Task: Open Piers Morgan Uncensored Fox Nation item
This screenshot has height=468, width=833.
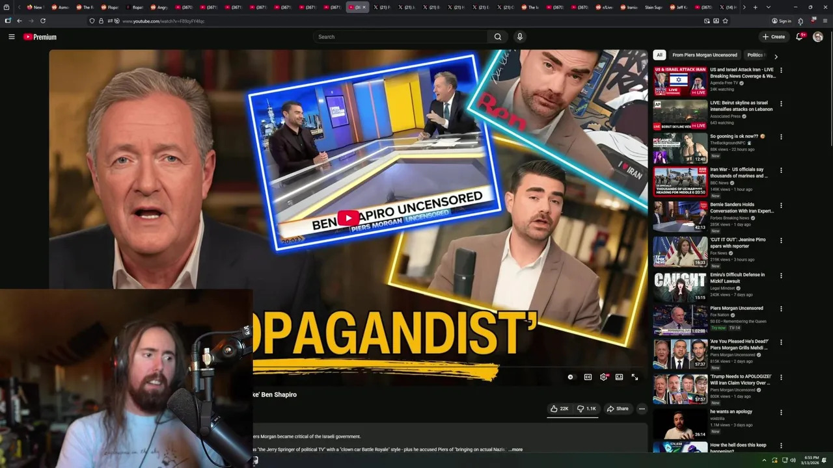Action: click(736, 308)
